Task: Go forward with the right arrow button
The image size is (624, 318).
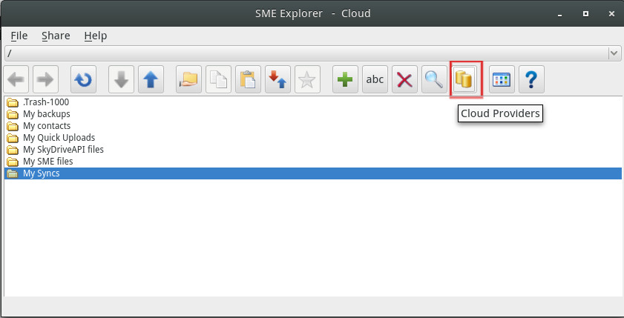Action: tap(45, 80)
